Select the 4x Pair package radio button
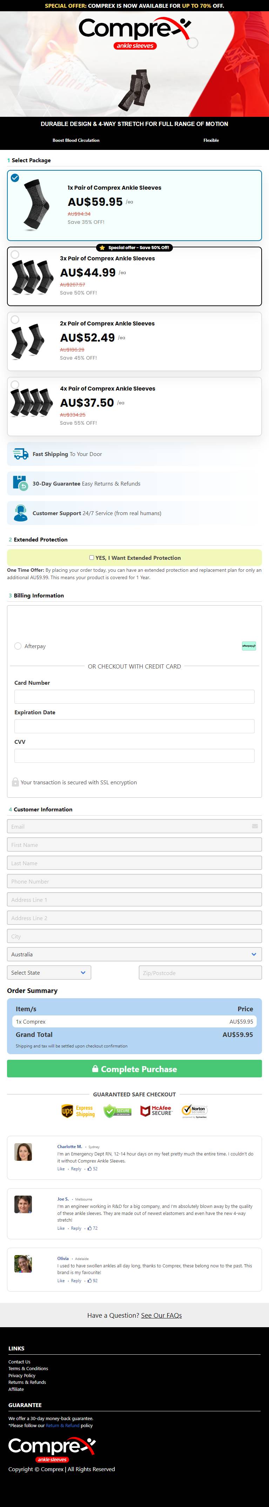 tap(15, 385)
